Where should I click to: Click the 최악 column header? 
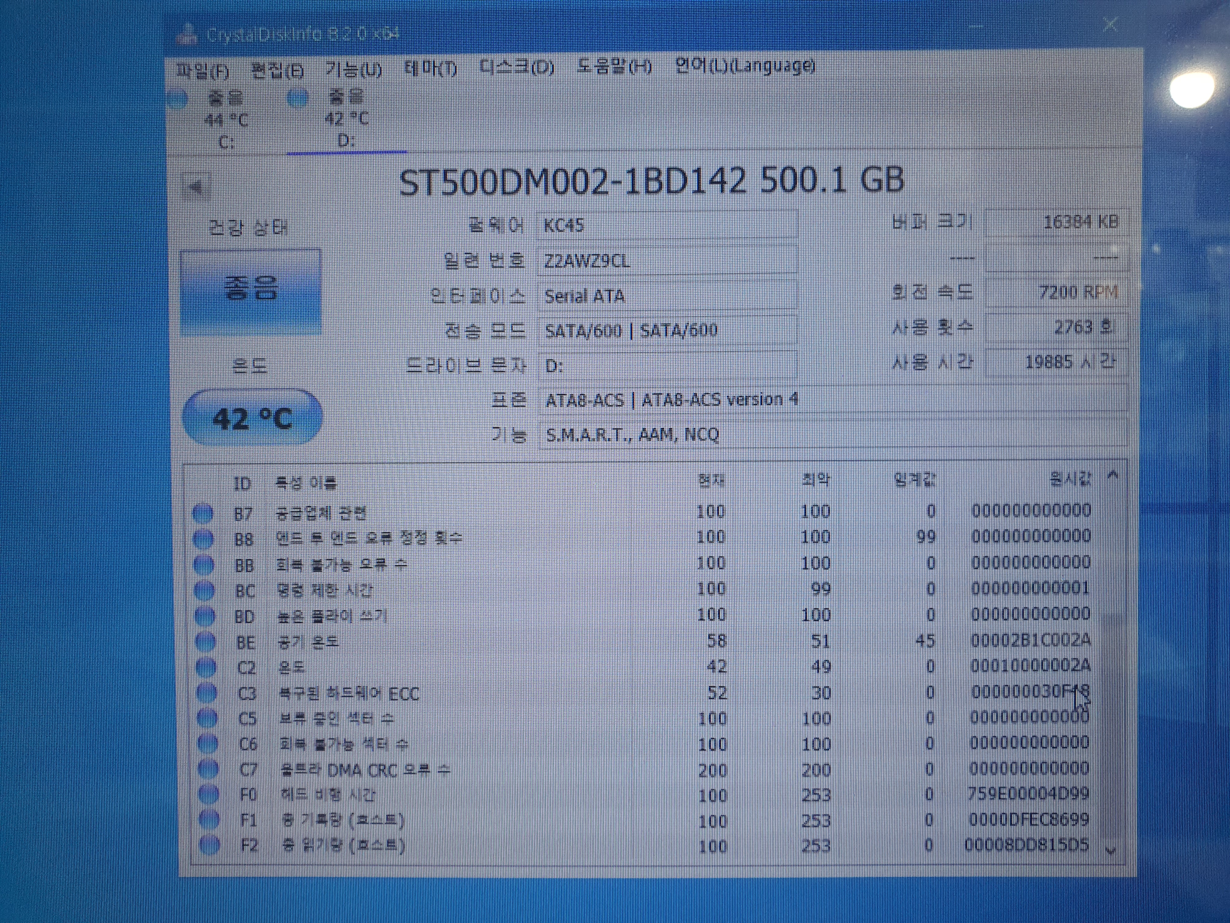[816, 479]
